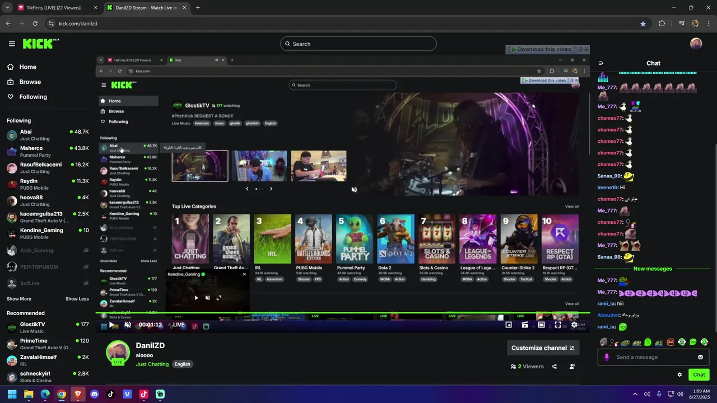Open the Kick sidebar hamburger menu
Screen dimensions: 717x403
point(12,44)
